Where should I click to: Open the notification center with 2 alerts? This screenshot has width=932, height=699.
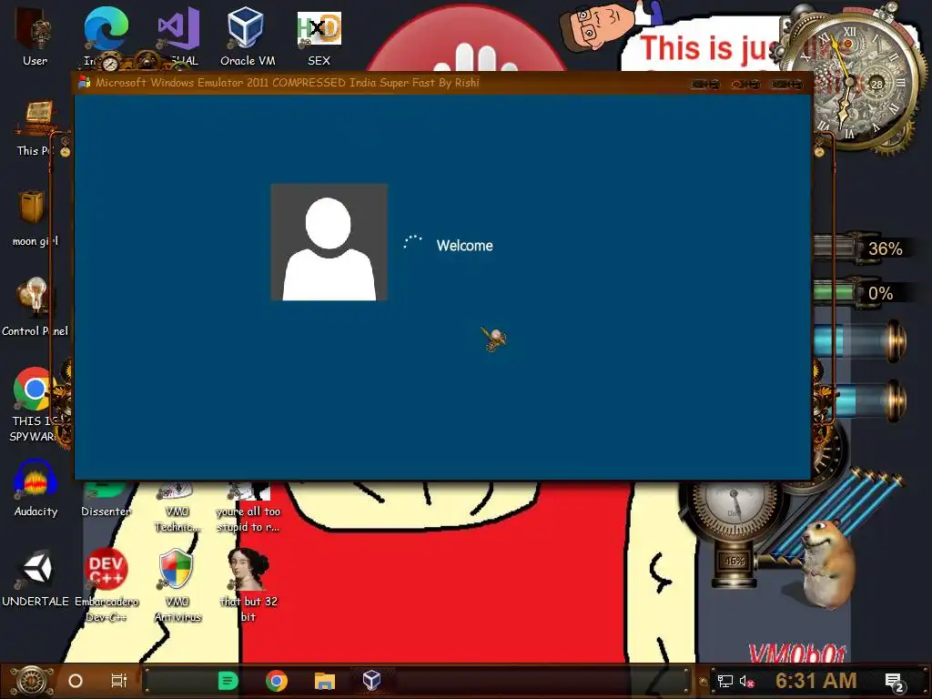(894, 682)
